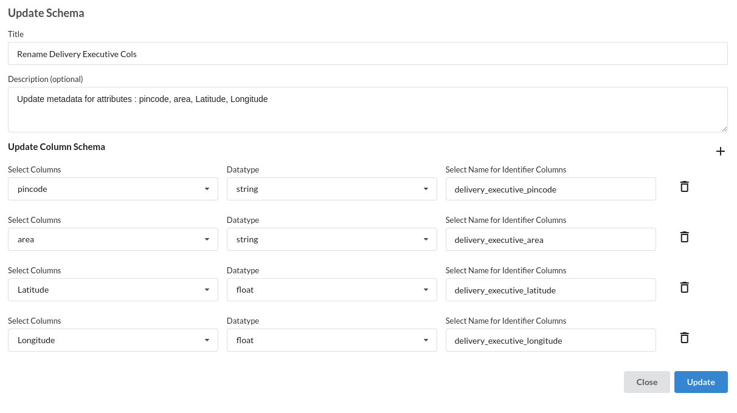
Task: Edit the delivery_executive_area identifier name
Action: (x=551, y=239)
